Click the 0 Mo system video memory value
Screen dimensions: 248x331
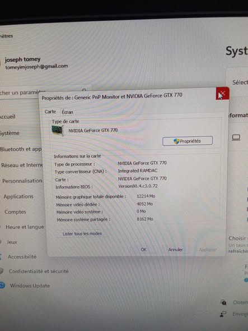(141, 212)
